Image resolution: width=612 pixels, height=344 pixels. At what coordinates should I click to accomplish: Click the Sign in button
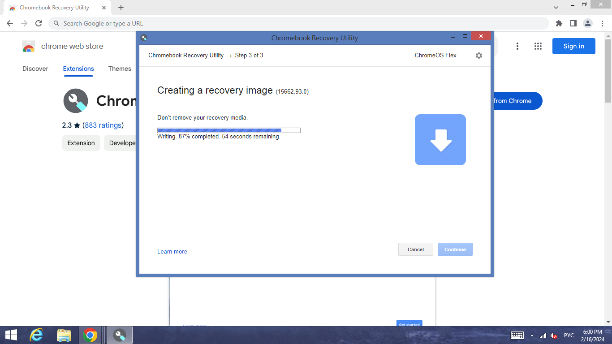pyautogui.click(x=574, y=46)
